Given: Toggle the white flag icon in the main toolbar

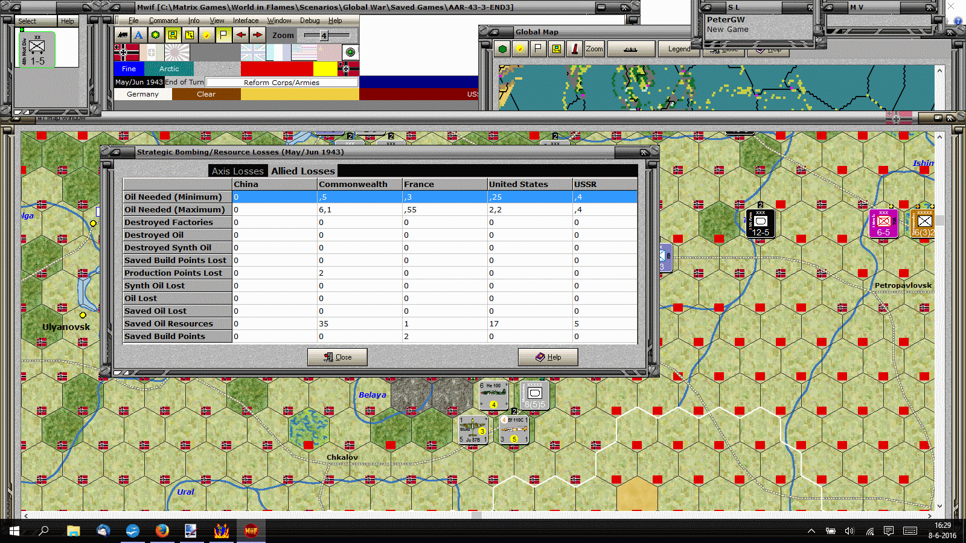Looking at the screenshot, I should 223,35.
